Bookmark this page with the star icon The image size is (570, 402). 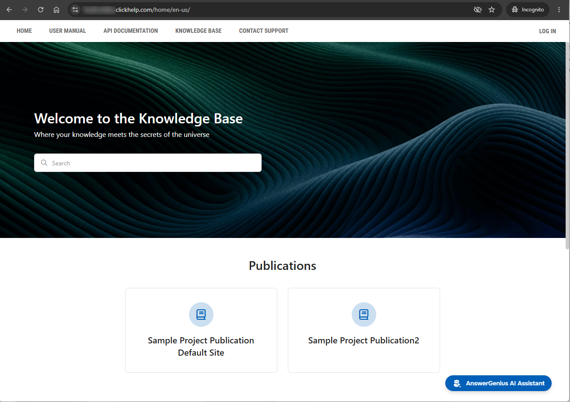click(492, 10)
